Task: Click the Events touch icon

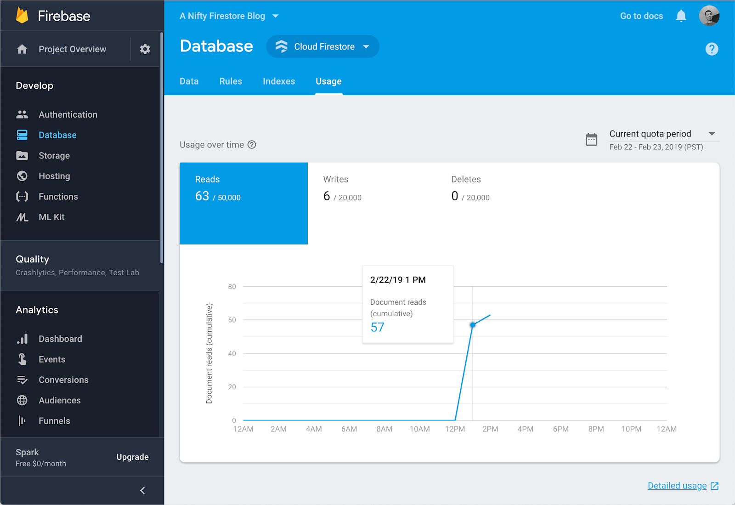Action: click(22, 359)
